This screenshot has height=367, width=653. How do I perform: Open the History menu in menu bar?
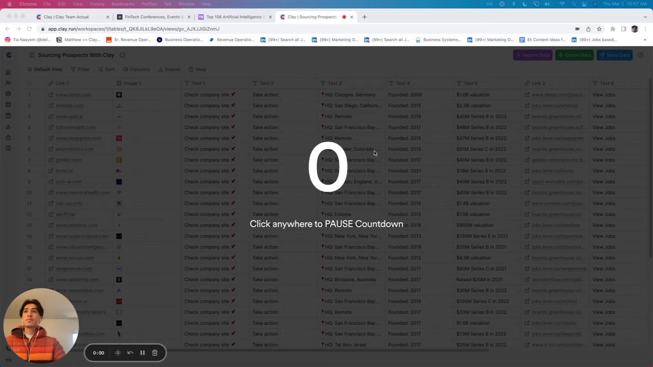[97, 4]
